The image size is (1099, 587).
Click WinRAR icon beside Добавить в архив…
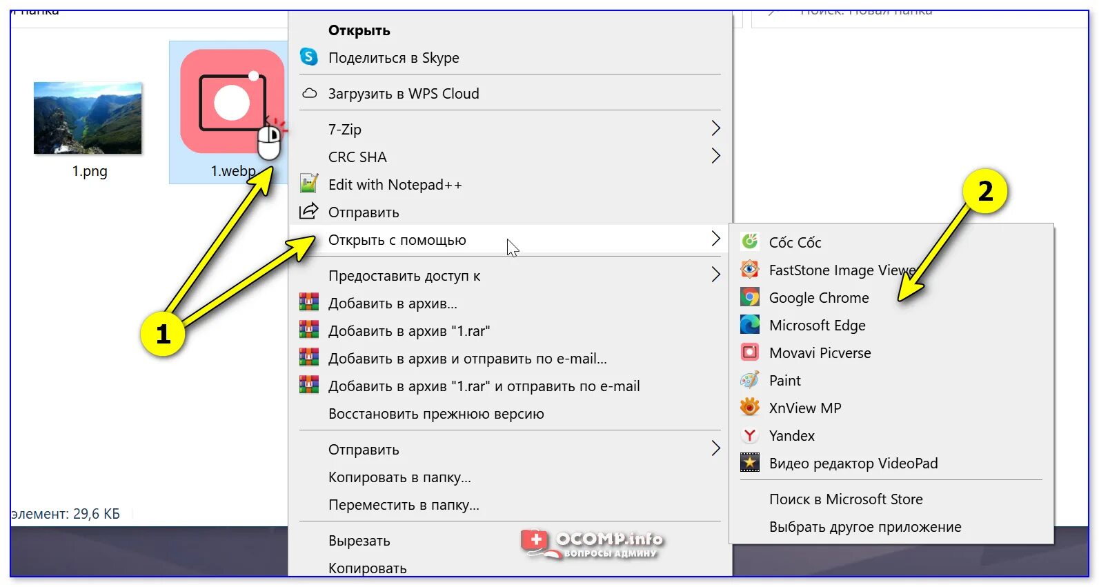[309, 302]
